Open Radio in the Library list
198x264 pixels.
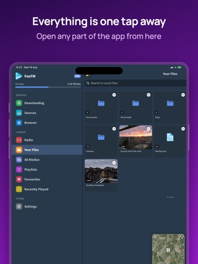(47, 140)
